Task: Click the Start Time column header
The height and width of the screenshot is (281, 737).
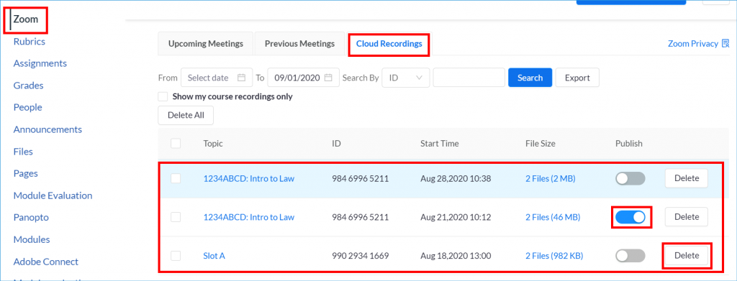Action: click(440, 144)
